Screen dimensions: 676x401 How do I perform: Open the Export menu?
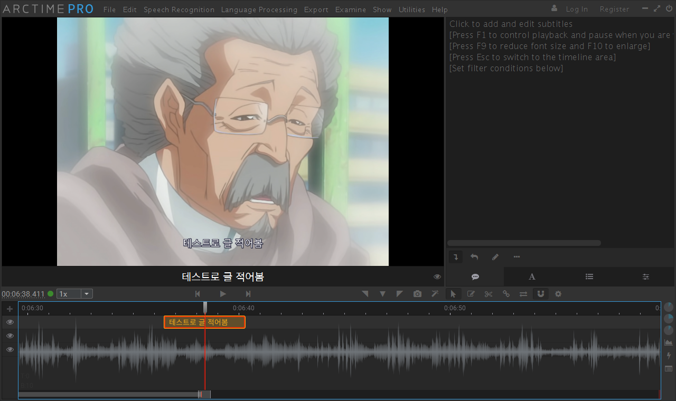[x=316, y=9]
